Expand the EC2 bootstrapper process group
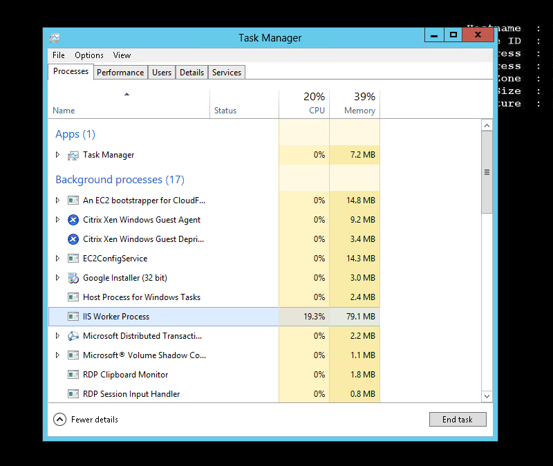Screen dimensions: 553x466 pyautogui.click(x=58, y=201)
